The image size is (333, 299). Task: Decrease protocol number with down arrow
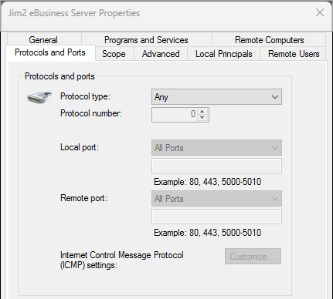202,117
